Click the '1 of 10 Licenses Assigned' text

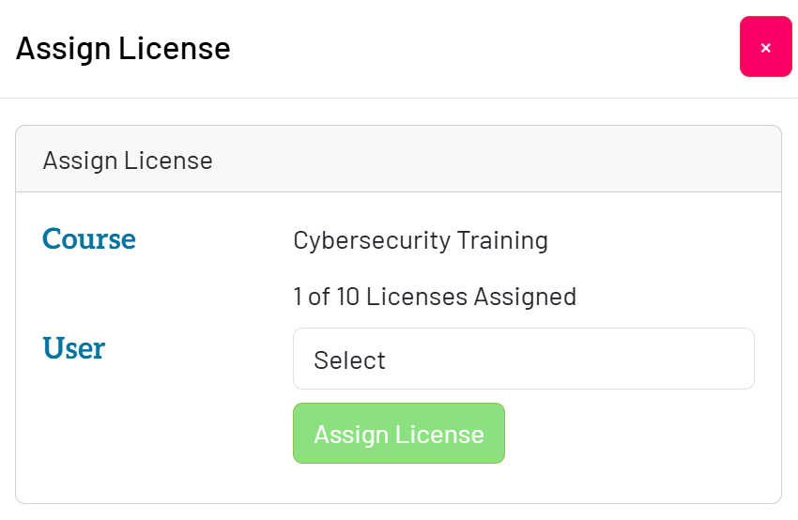[435, 298]
